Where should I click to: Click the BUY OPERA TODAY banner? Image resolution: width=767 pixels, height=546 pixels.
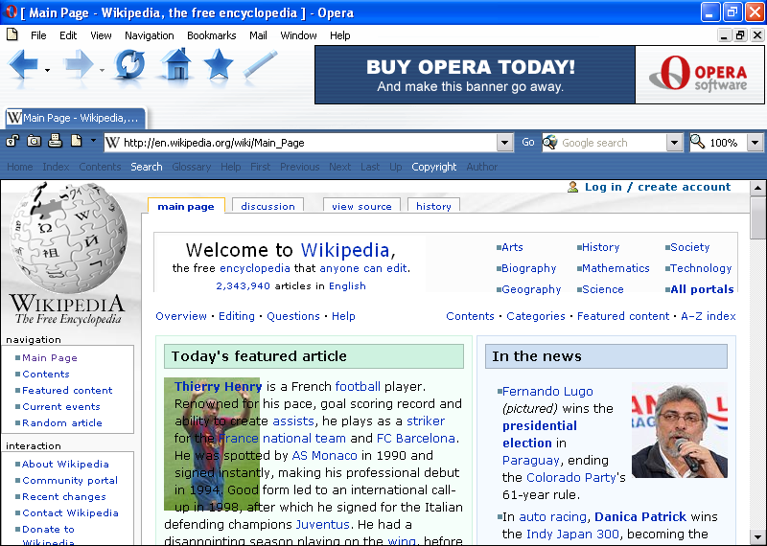(x=475, y=75)
